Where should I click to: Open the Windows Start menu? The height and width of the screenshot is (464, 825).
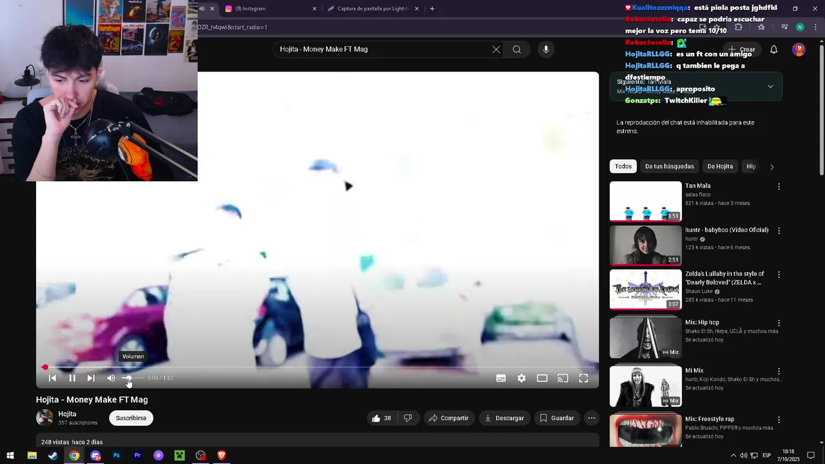pyautogui.click(x=10, y=456)
